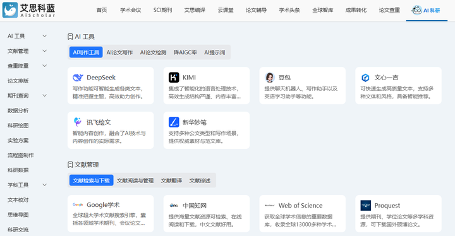Image resolution: width=455 pixels, height=236 pixels.
Task: Go to 科研绘图 in sidebar
Action: tap(18, 125)
